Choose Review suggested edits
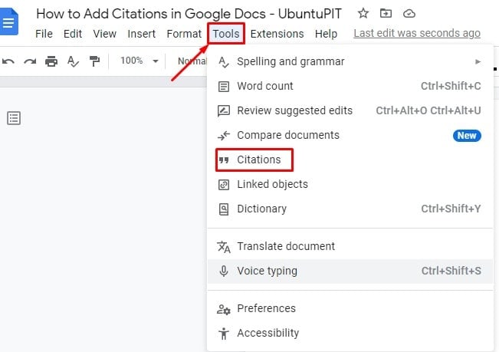Image resolution: width=499 pixels, height=352 pixels. point(350,110)
